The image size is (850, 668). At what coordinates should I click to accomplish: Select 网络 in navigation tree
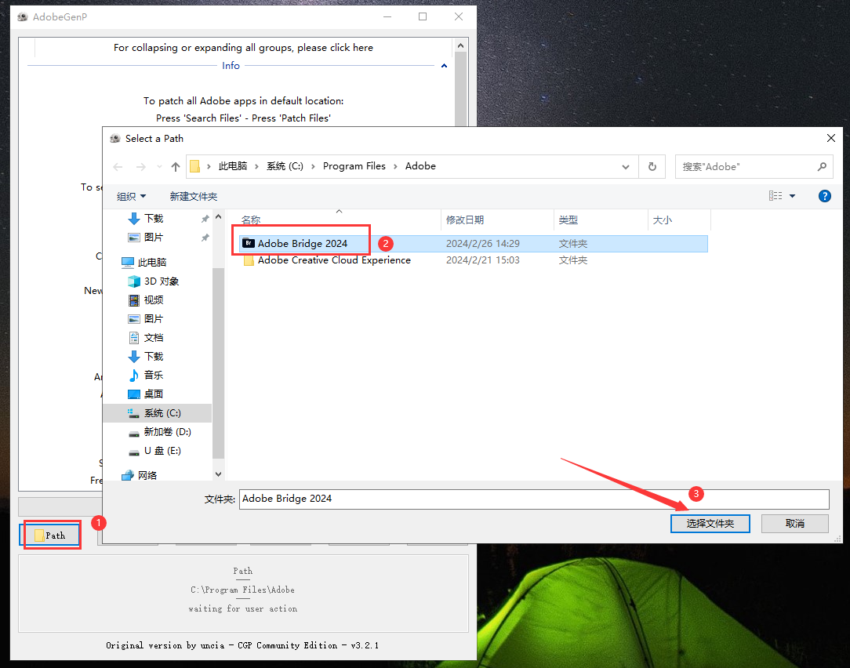[147, 475]
